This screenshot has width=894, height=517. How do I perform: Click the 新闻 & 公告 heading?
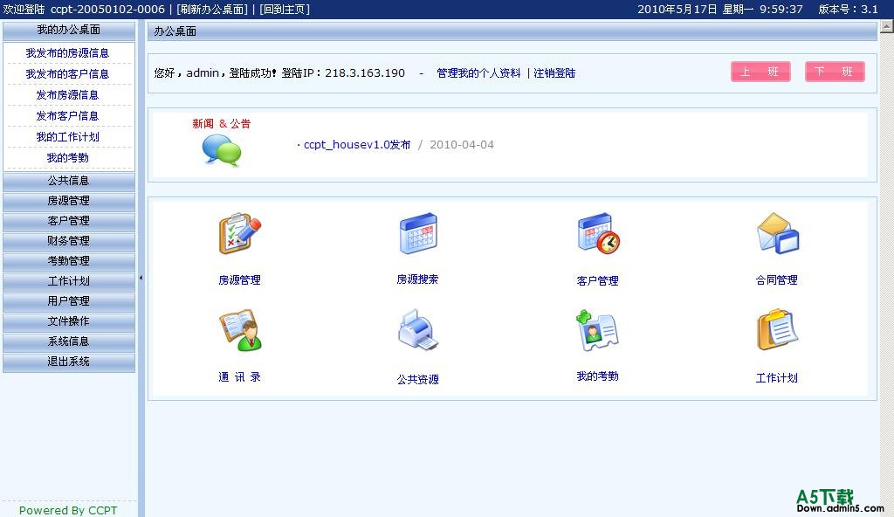[221, 124]
